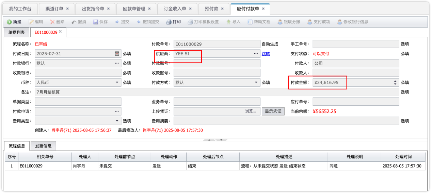The width and height of the screenshot is (431, 193).
Task: Select the 发票信息 invoice info tab
Action: [43, 146]
